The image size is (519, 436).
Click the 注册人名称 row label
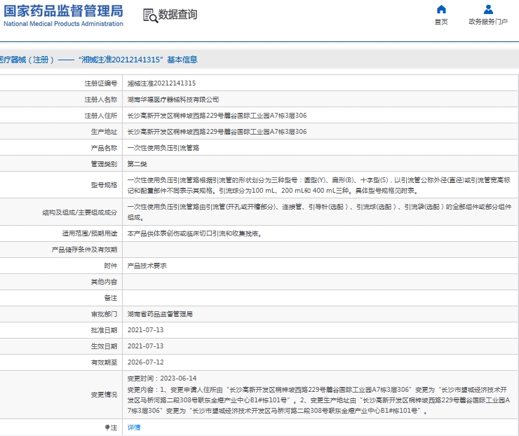(x=100, y=100)
